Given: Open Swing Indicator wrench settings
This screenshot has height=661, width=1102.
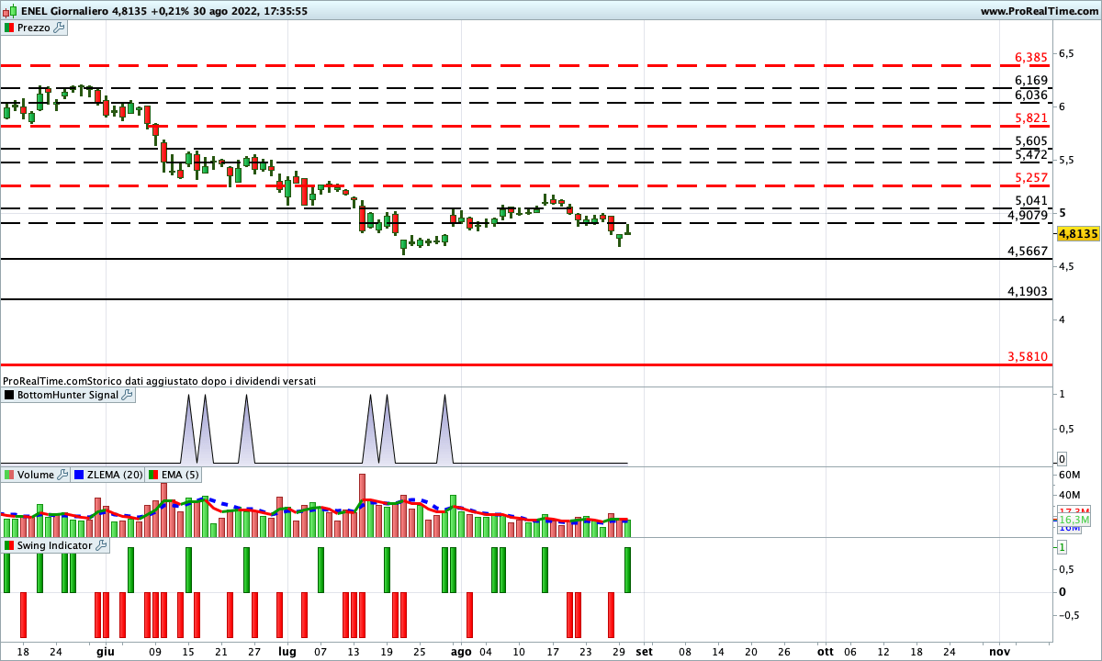Looking at the screenshot, I should [x=101, y=545].
